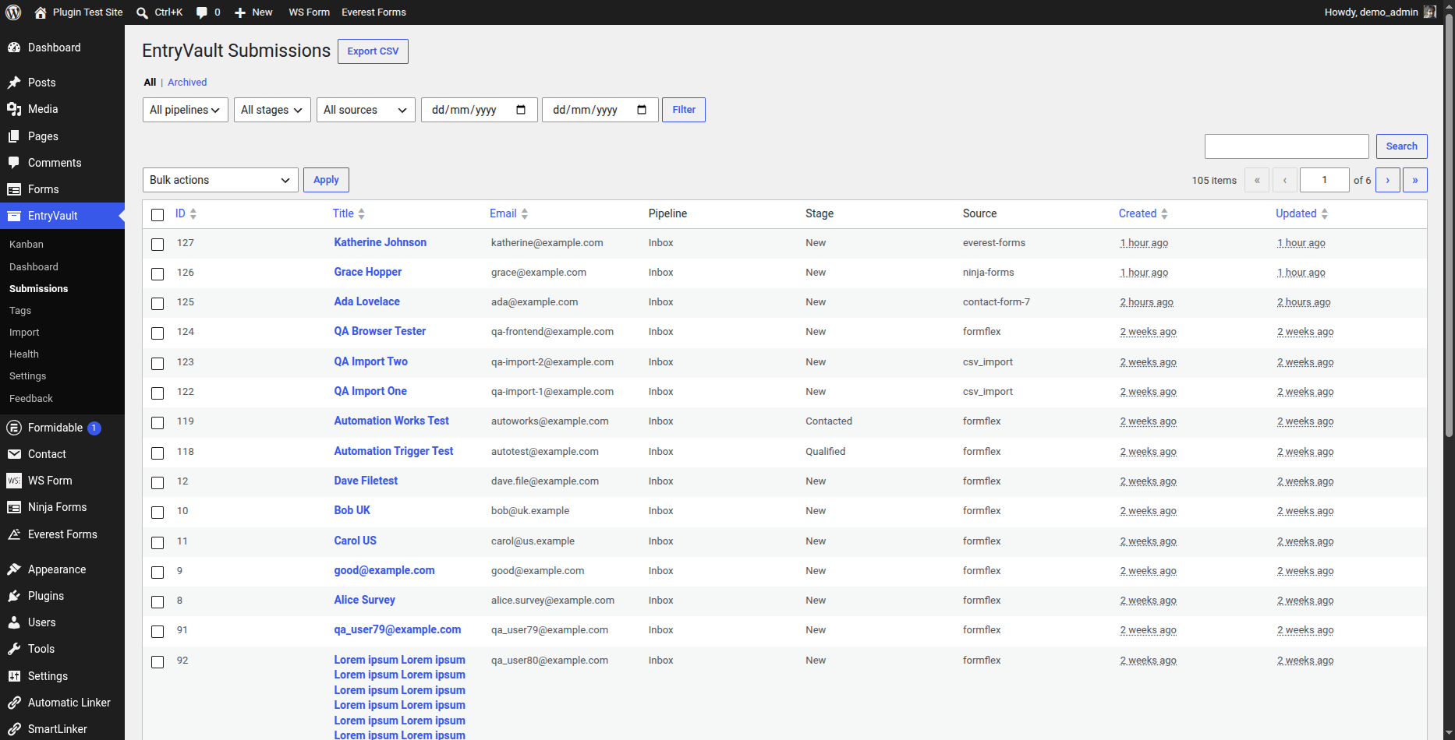Image resolution: width=1455 pixels, height=740 pixels.
Task: Open the All sources dropdown
Action: pyautogui.click(x=366, y=110)
